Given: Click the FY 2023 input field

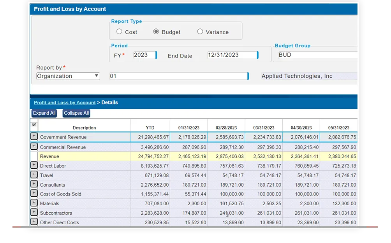Looking at the screenshot, I should pyautogui.click(x=144, y=55).
